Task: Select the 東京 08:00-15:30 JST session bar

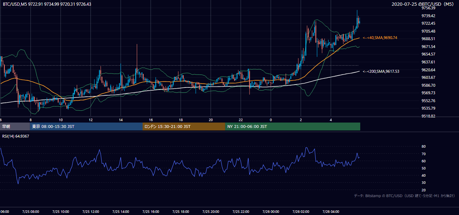Action: [86, 126]
